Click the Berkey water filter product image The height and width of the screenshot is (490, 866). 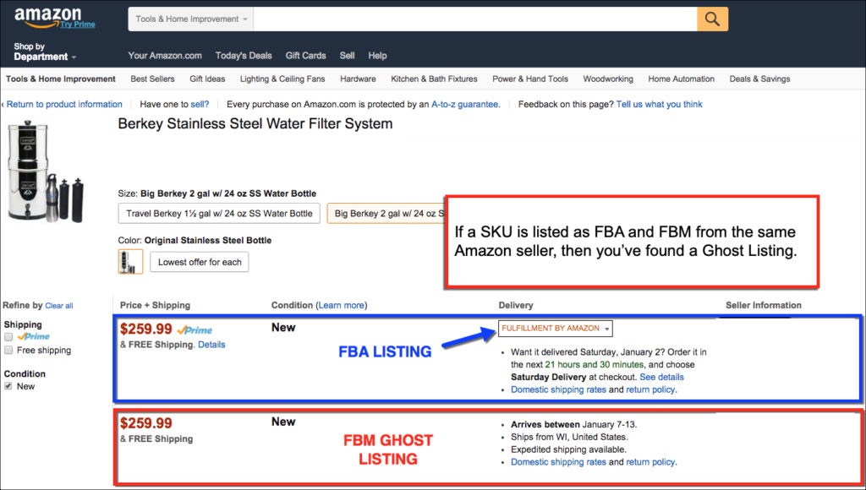46,172
